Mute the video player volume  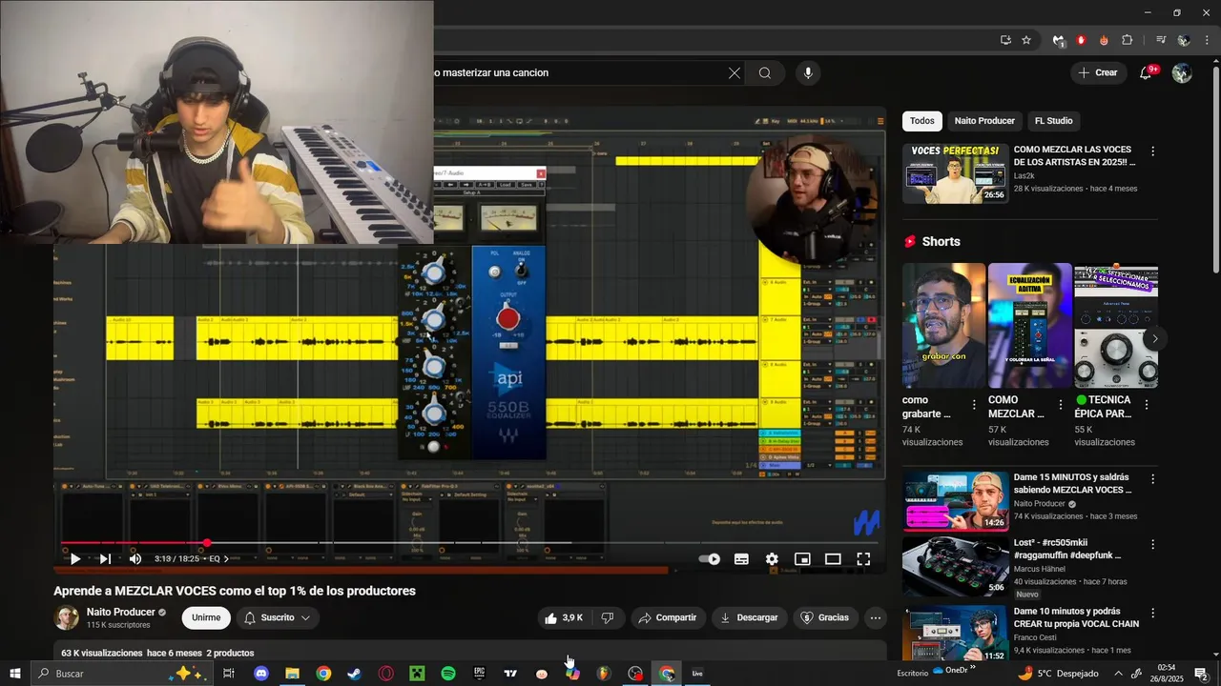click(x=135, y=559)
